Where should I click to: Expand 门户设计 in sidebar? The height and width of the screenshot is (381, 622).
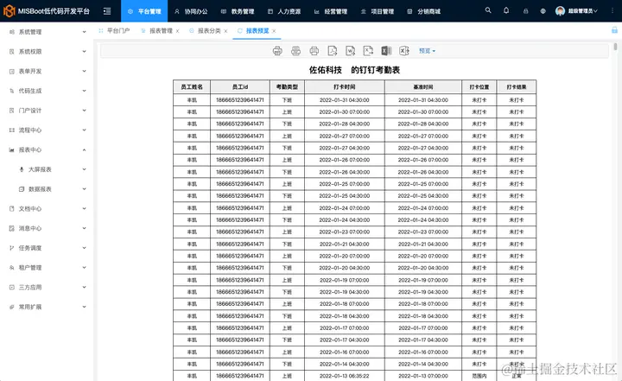tap(48, 111)
